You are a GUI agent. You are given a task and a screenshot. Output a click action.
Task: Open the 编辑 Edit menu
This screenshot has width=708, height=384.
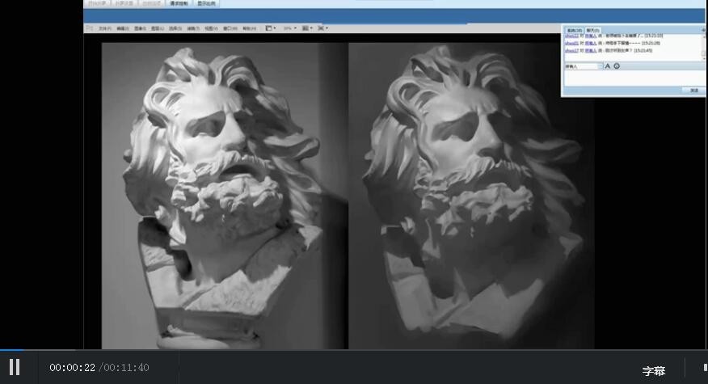click(x=123, y=28)
